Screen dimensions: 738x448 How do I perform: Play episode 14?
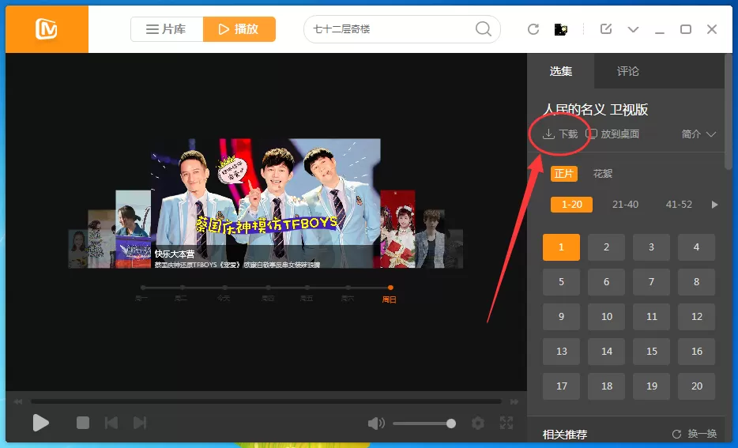(x=606, y=352)
